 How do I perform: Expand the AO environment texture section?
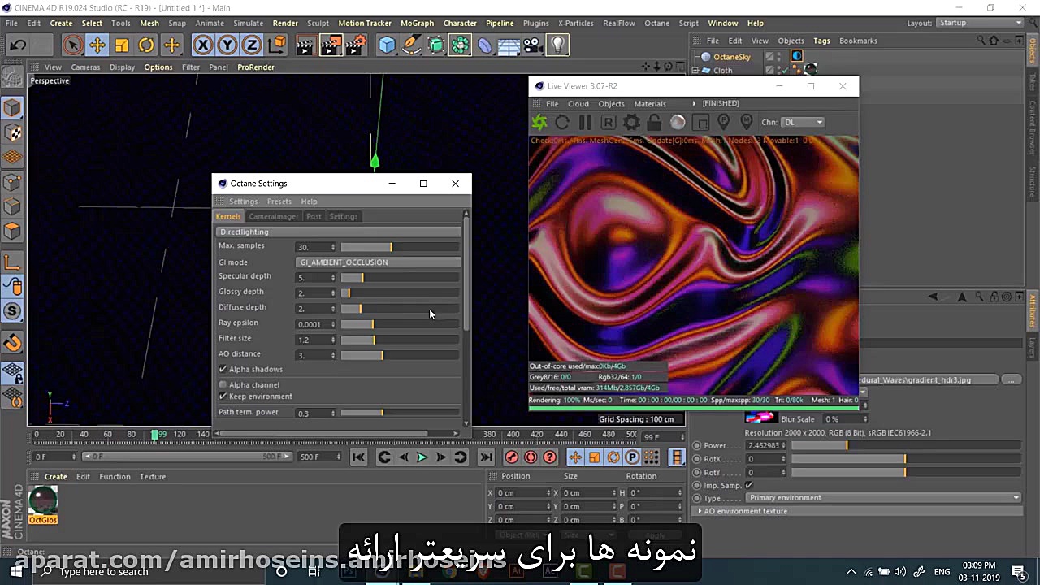pyautogui.click(x=700, y=511)
